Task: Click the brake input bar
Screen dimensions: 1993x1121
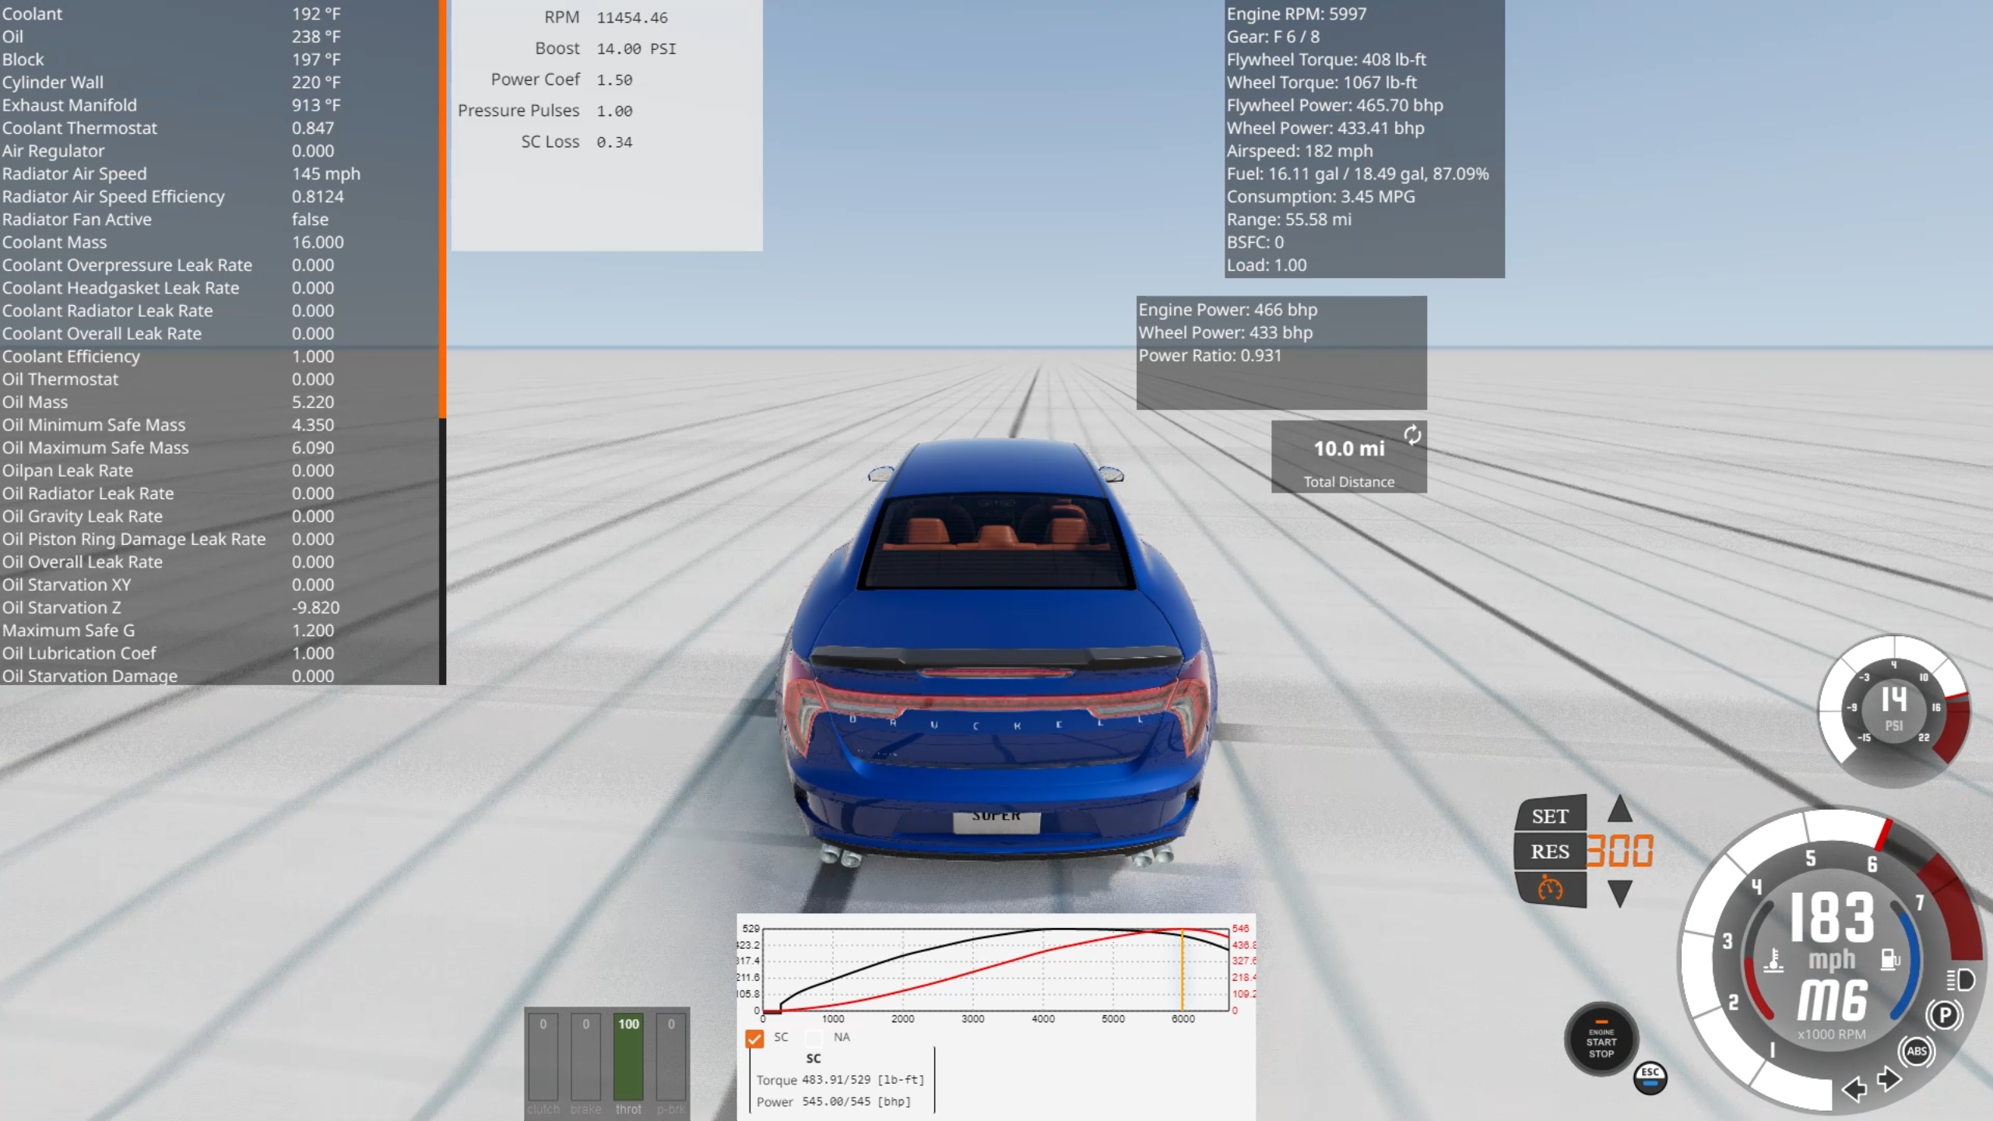Action: point(585,1057)
